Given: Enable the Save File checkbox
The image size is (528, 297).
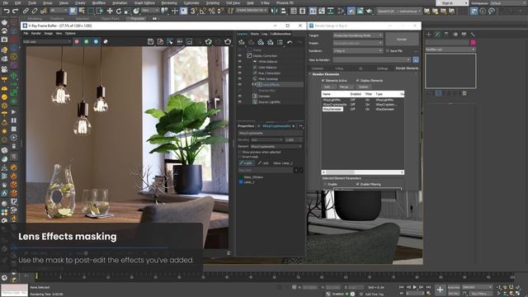Looking at the screenshot, I should click(x=388, y=51).
